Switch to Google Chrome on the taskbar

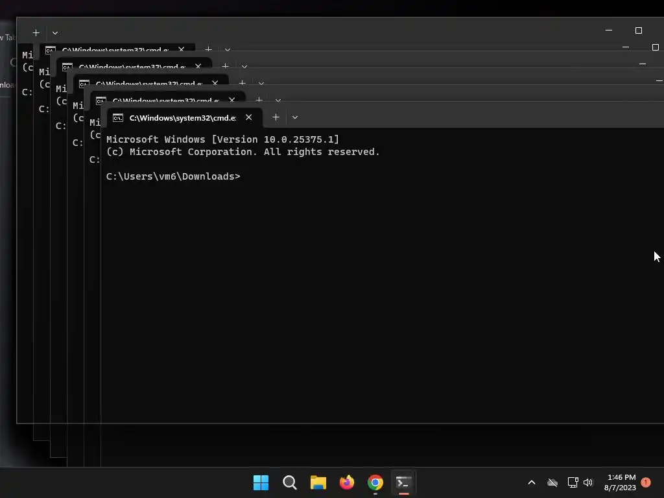pyautogui.click(x=375, y=482)
